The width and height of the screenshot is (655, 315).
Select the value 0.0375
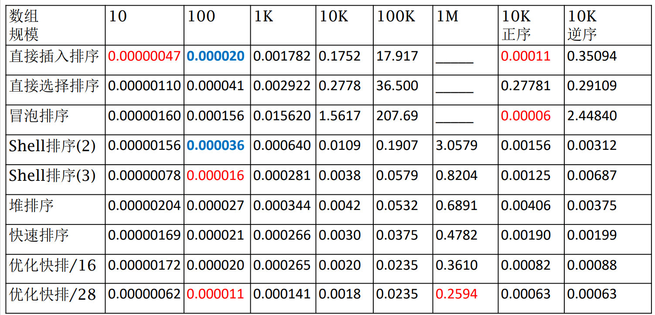coord(397,235)
